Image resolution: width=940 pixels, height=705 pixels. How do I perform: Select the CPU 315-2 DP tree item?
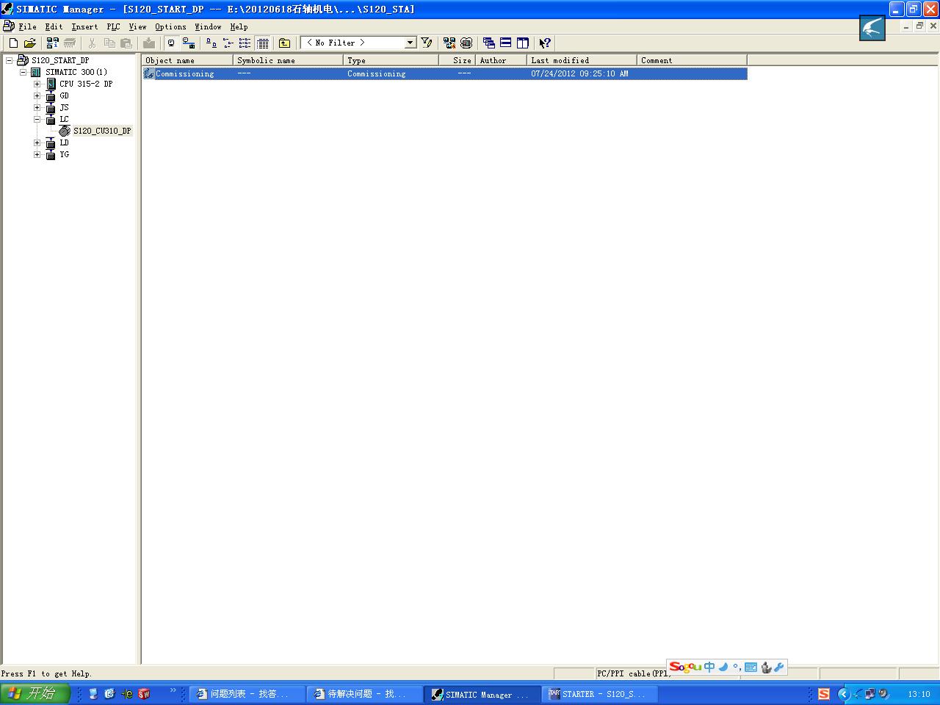86,84
